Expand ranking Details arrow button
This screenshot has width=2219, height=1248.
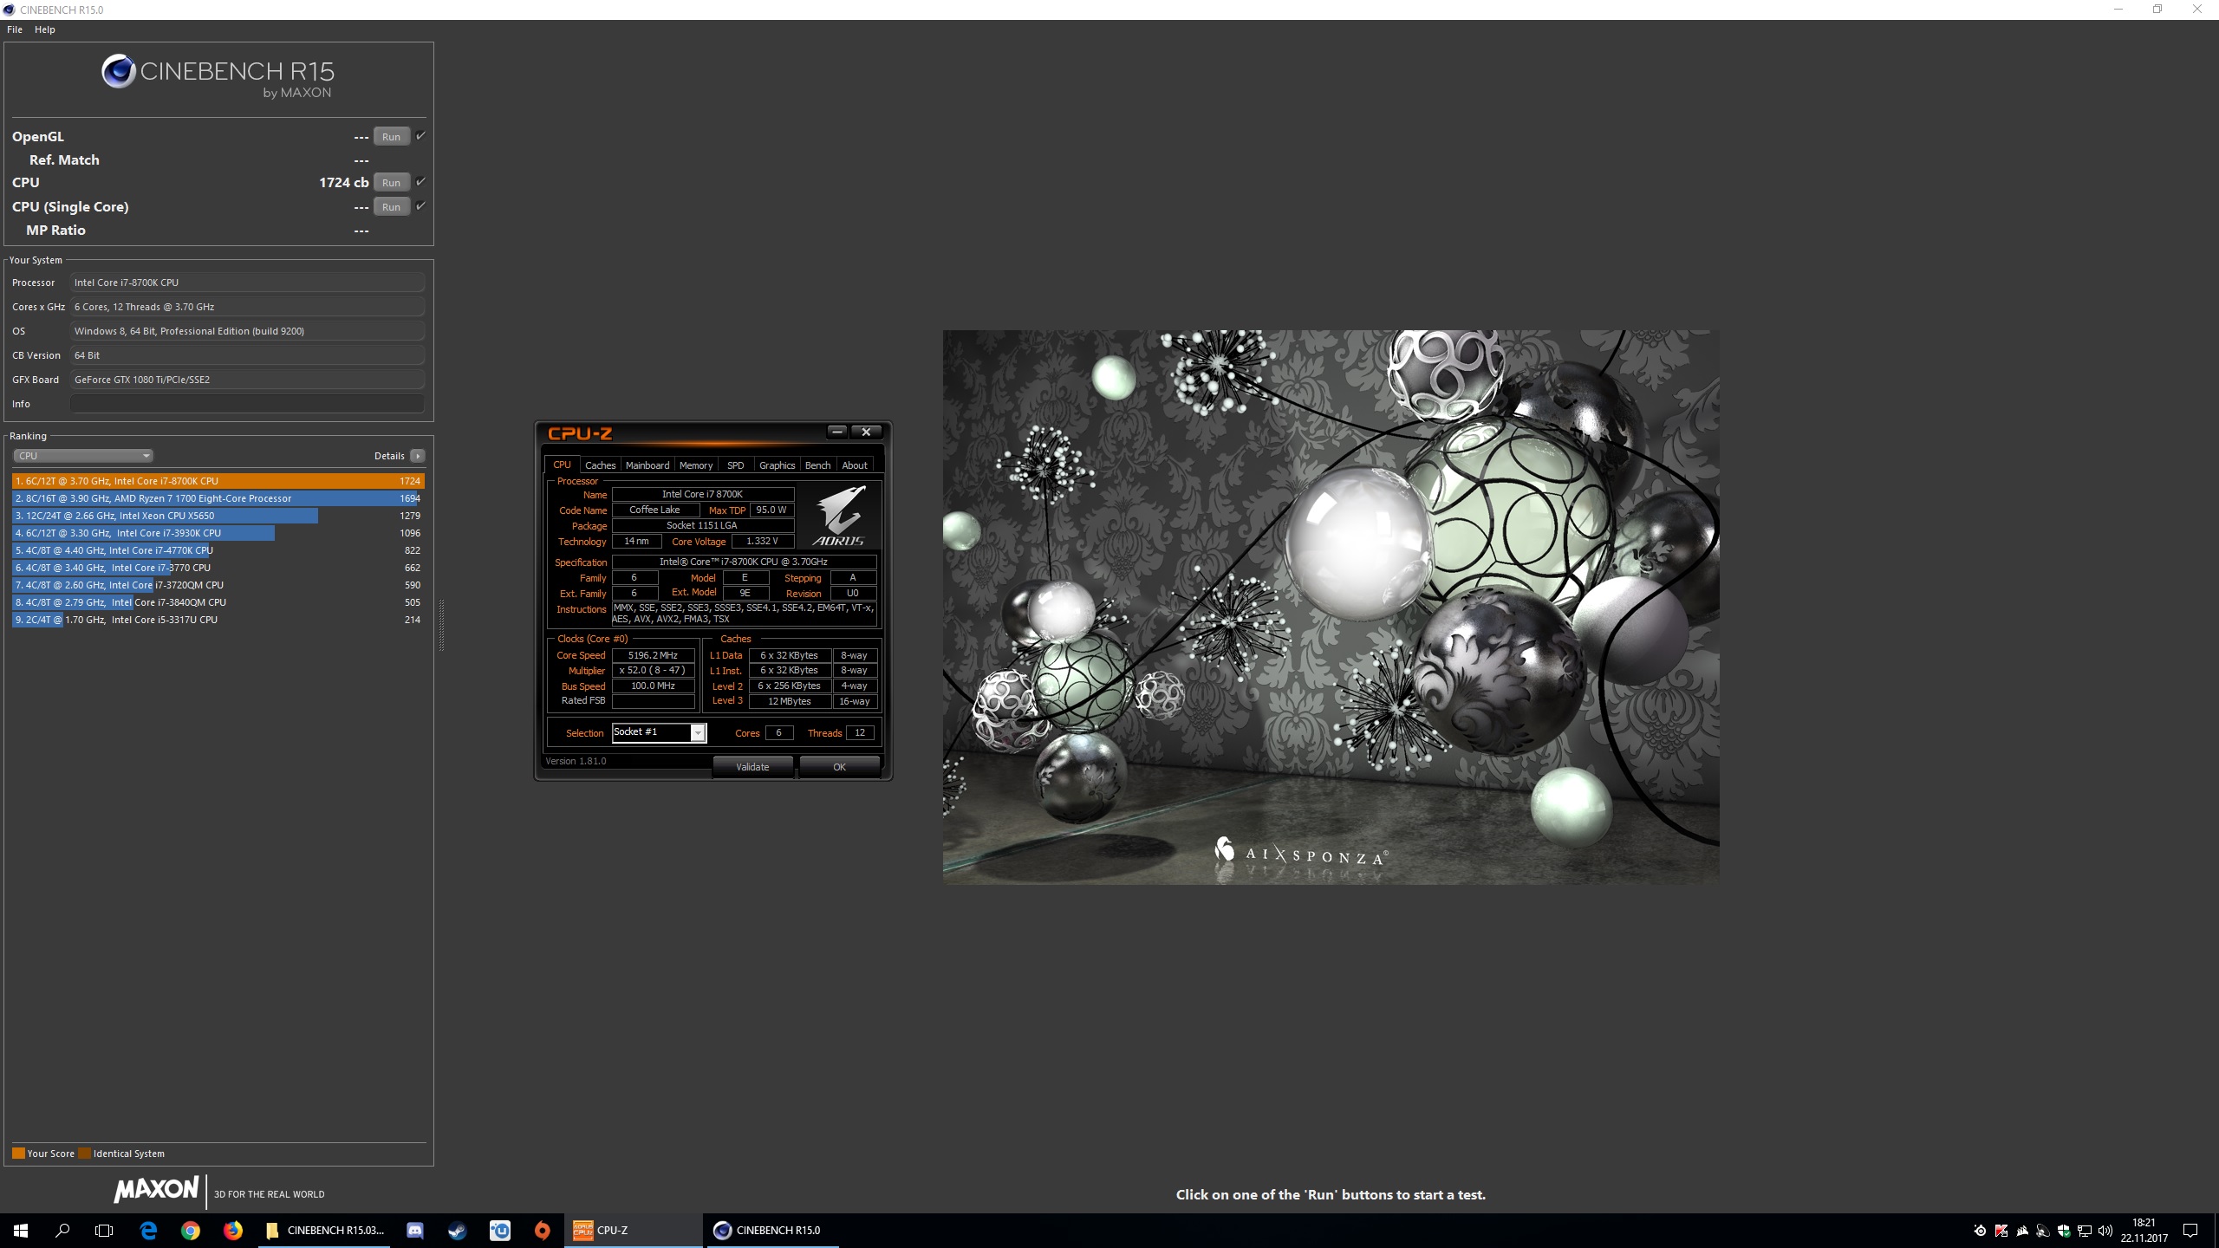click(x=418, y=456)
